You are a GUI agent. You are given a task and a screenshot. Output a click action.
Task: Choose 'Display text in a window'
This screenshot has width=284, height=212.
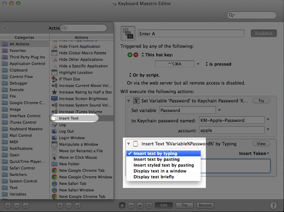[164, 171]
